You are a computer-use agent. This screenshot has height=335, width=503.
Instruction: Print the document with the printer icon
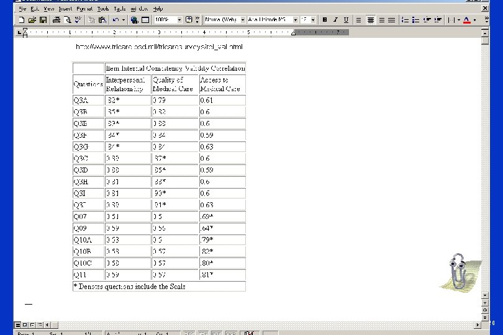pyautogui.click(x=57, y=20)
